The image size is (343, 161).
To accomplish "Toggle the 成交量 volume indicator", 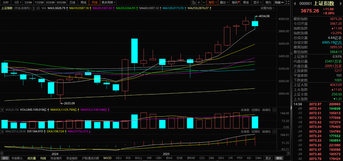I will click(31, 158).
